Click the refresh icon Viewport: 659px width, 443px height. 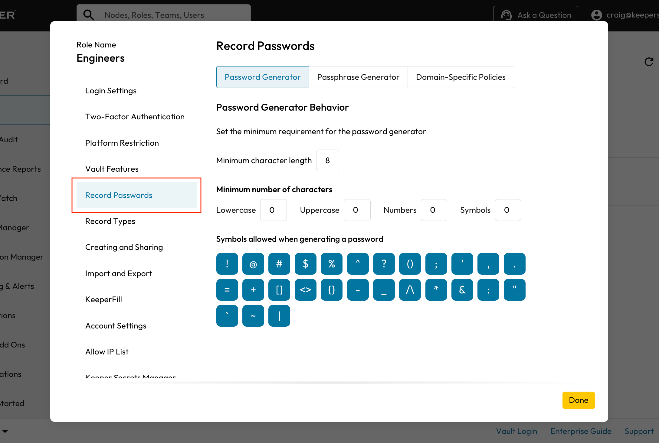click(x=649, y=62)
